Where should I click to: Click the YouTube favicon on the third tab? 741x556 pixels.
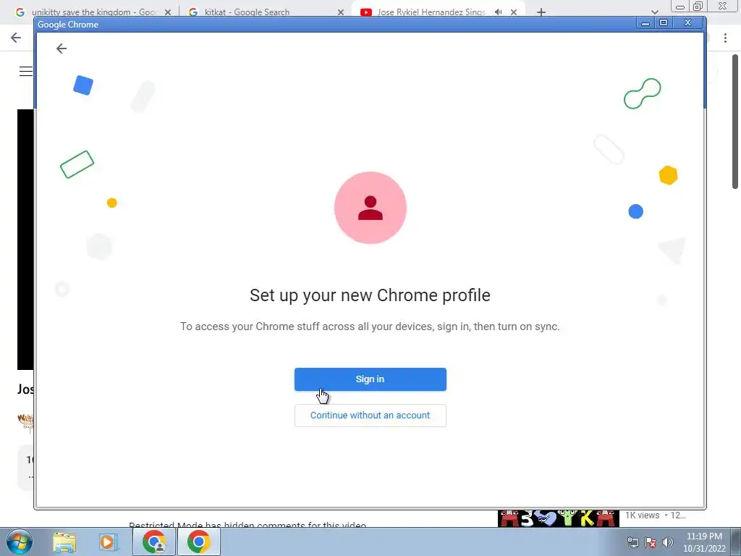click(365, 12)
